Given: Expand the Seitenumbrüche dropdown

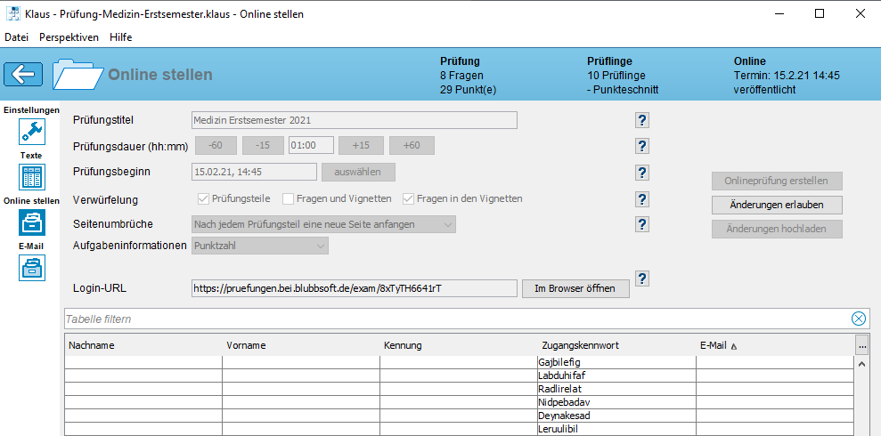Looking at the screenshot, I should (x=324, y=224).
